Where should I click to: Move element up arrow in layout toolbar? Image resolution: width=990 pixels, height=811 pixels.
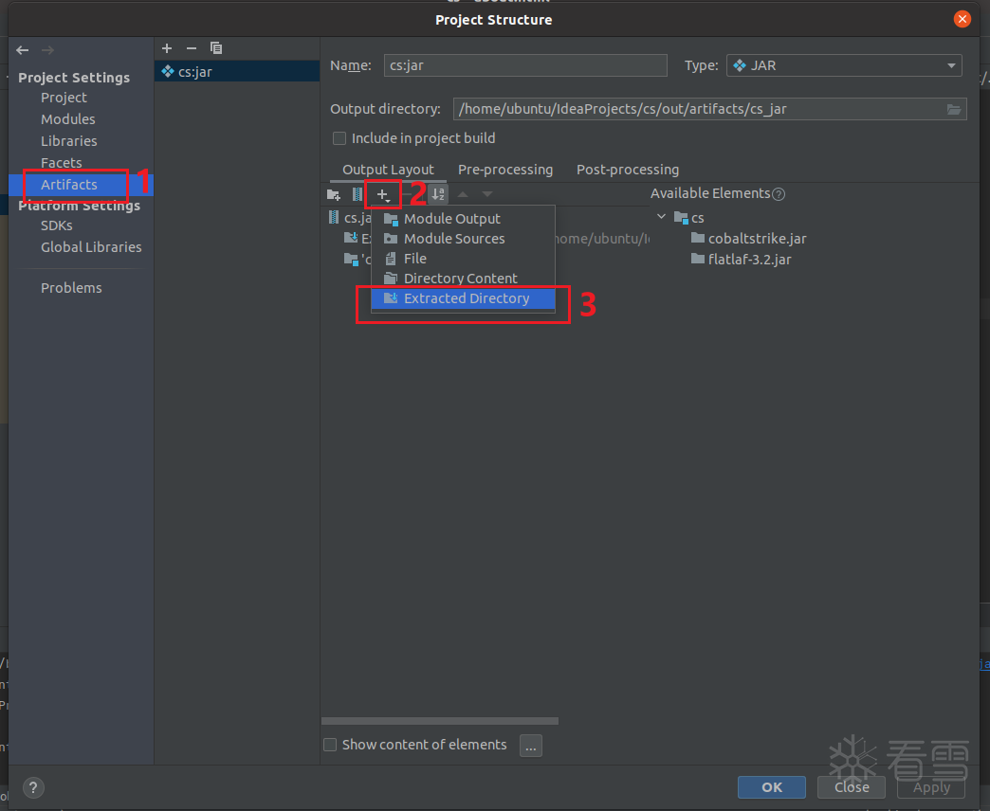point(463,194)
